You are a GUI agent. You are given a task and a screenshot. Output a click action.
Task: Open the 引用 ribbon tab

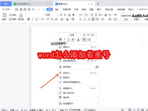click(76, 9)
